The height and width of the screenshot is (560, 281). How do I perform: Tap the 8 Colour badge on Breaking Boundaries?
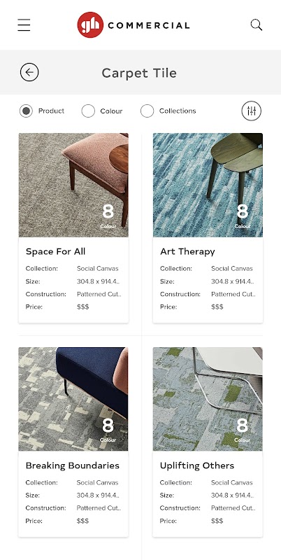108,430
